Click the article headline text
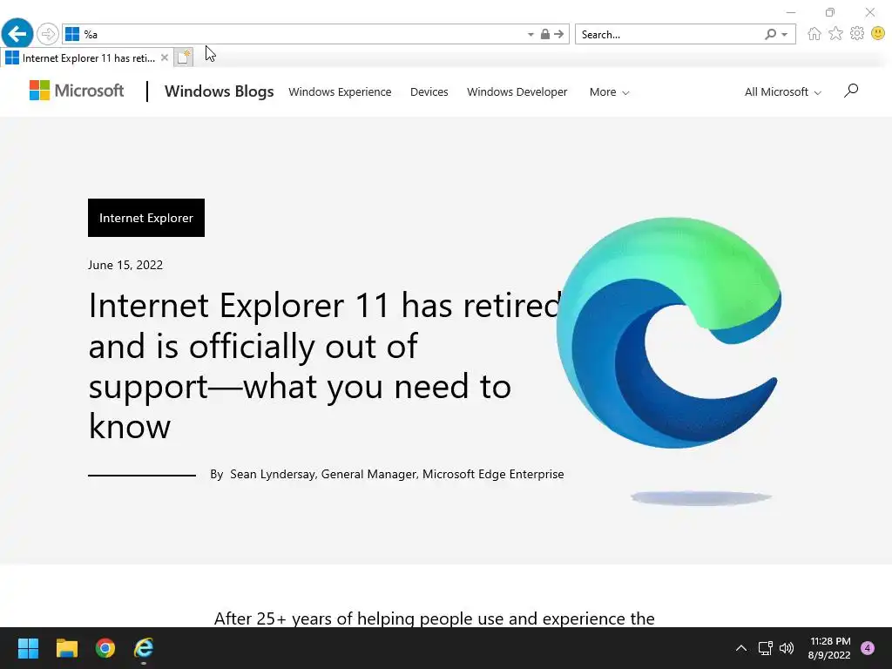Image resolution: width=892 pixels, height=669 pixels. click(326, 366)
